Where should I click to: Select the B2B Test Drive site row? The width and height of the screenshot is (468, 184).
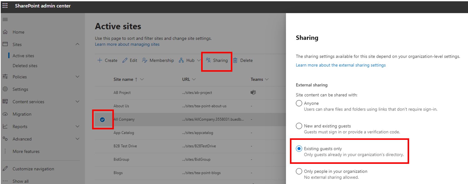(190, 146)
